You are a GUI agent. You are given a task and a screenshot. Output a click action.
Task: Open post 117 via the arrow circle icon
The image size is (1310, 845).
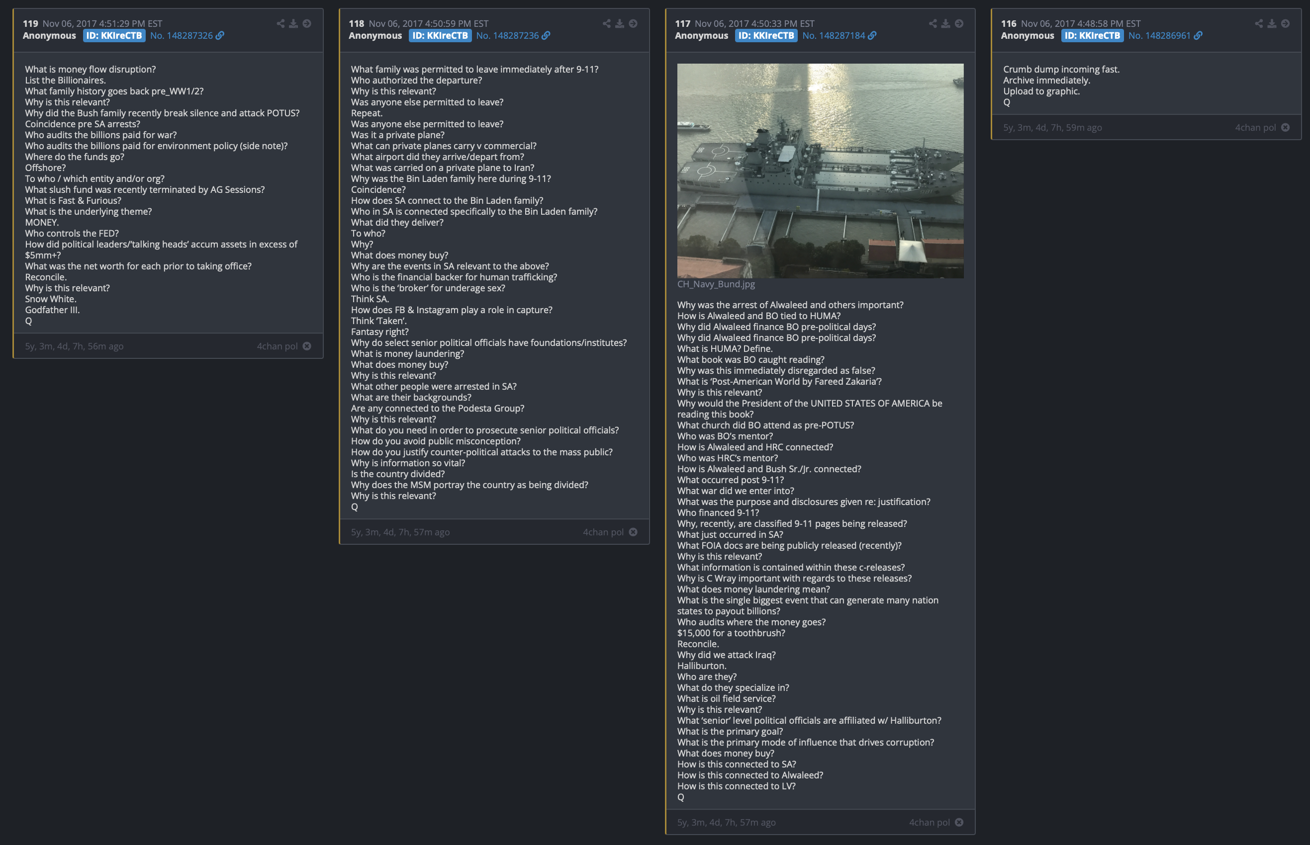point(959,23)
